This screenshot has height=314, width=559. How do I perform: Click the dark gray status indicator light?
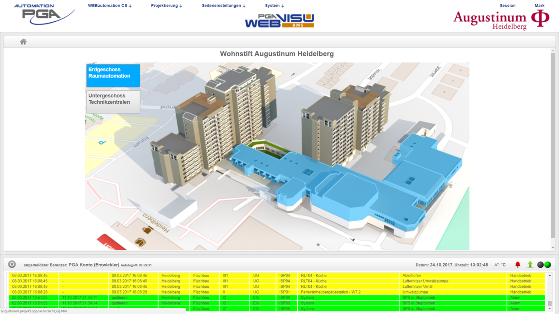540,265
